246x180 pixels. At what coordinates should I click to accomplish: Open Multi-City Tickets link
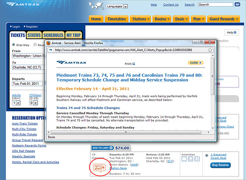pos(24,129)
